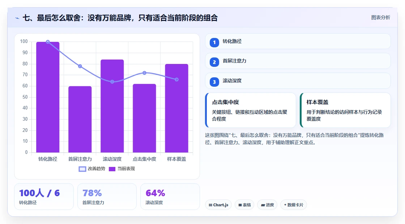Click the number 1 badge for 转化路径
Screen dimensions: 405x224
pos(214,43)
